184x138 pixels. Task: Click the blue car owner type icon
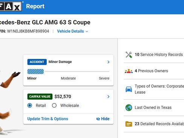coord(129,89)
